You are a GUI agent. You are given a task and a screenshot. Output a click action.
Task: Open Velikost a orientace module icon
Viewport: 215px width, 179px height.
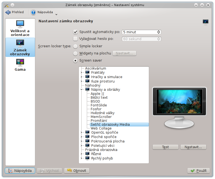tap(20, 24)
